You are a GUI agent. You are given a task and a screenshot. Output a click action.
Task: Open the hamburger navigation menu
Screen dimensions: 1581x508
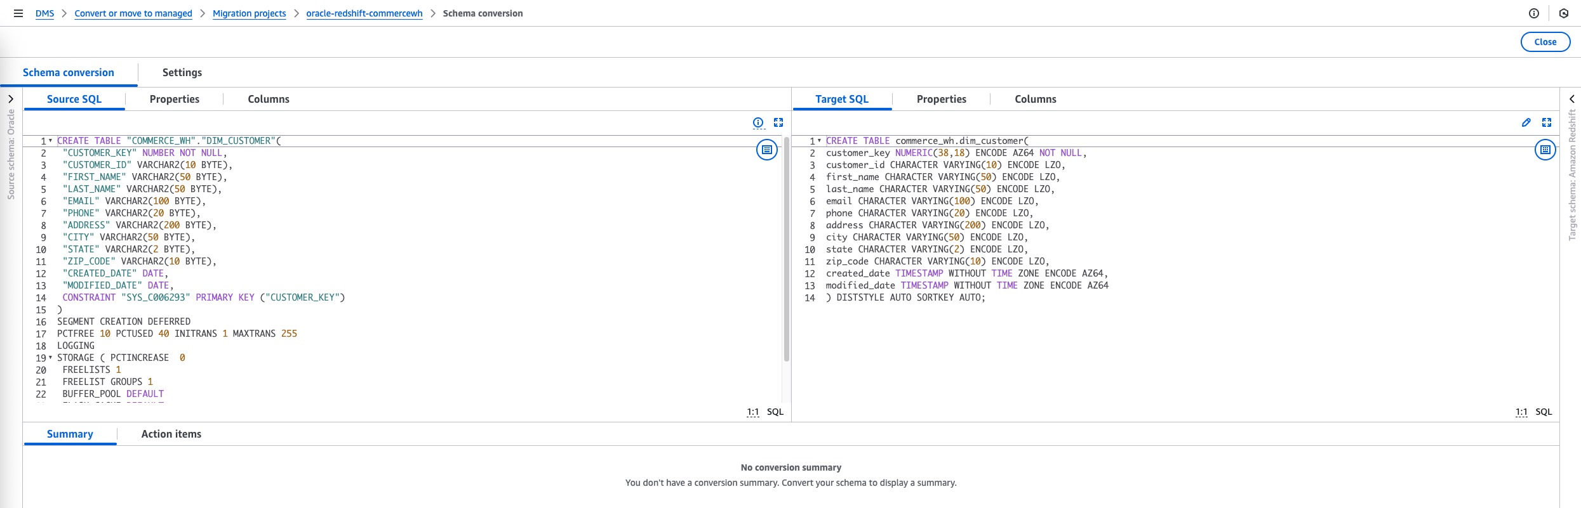tap(18, 13)
